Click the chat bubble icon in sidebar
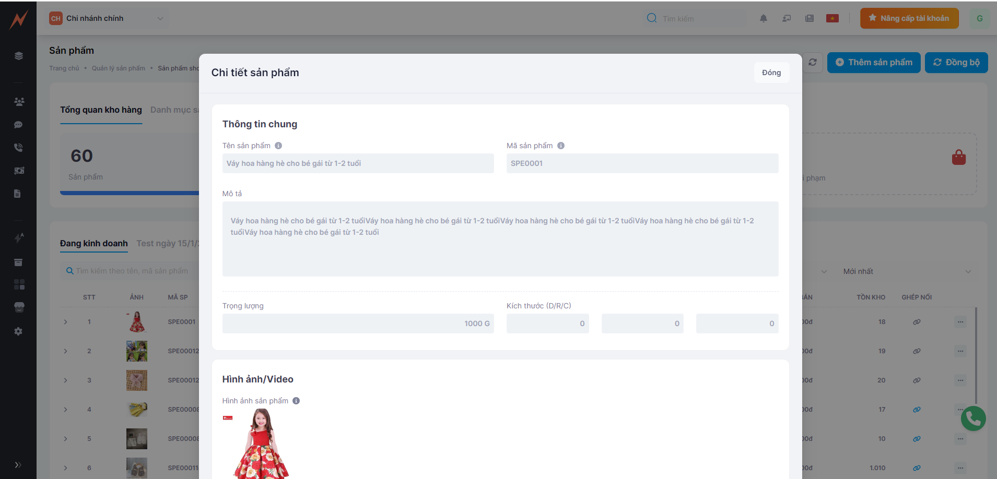Screen dimensions: 997x479 pyautogui.click(x=18, y=125)
